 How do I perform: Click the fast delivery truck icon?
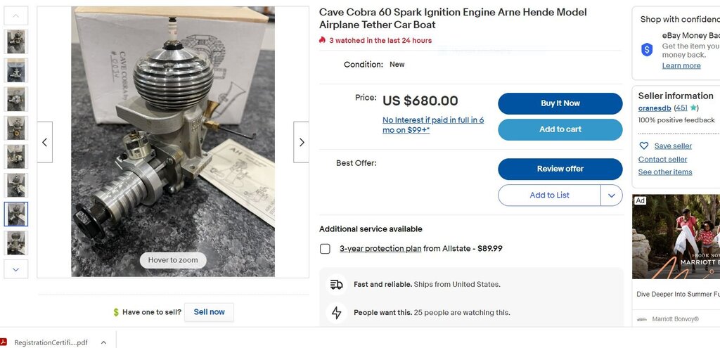tap(337, 285)
